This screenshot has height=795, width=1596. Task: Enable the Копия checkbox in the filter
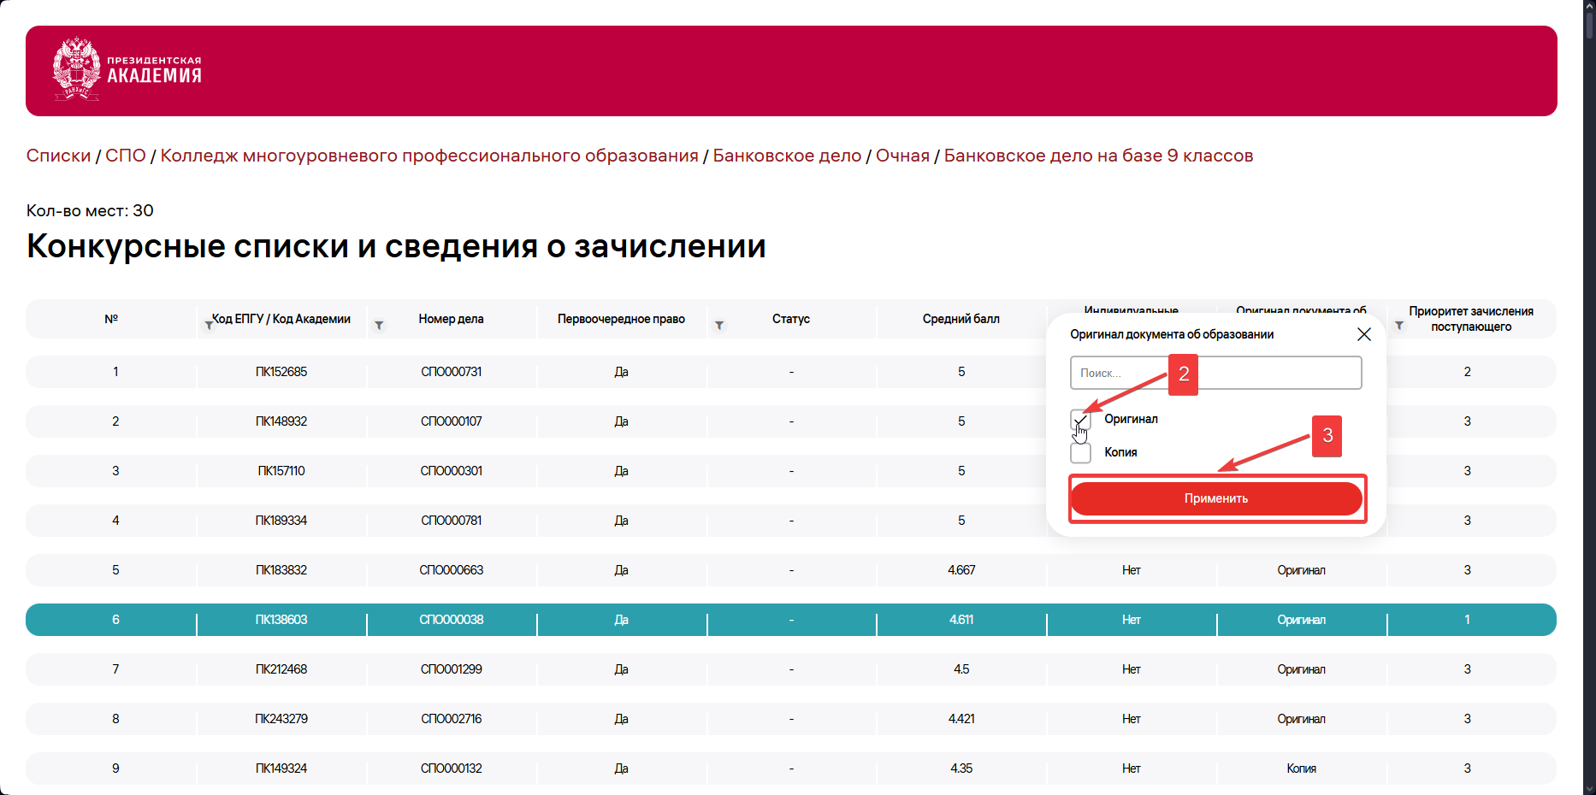[1080, 452]
